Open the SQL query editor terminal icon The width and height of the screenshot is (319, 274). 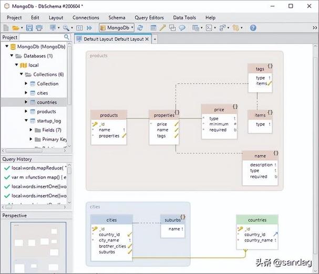(x=209, y=28)
